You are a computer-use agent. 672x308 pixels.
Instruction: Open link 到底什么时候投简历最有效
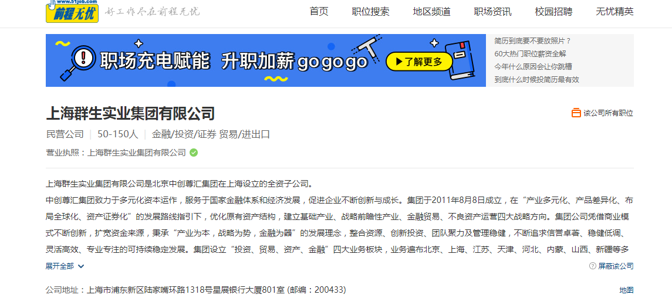coord(536,80)
